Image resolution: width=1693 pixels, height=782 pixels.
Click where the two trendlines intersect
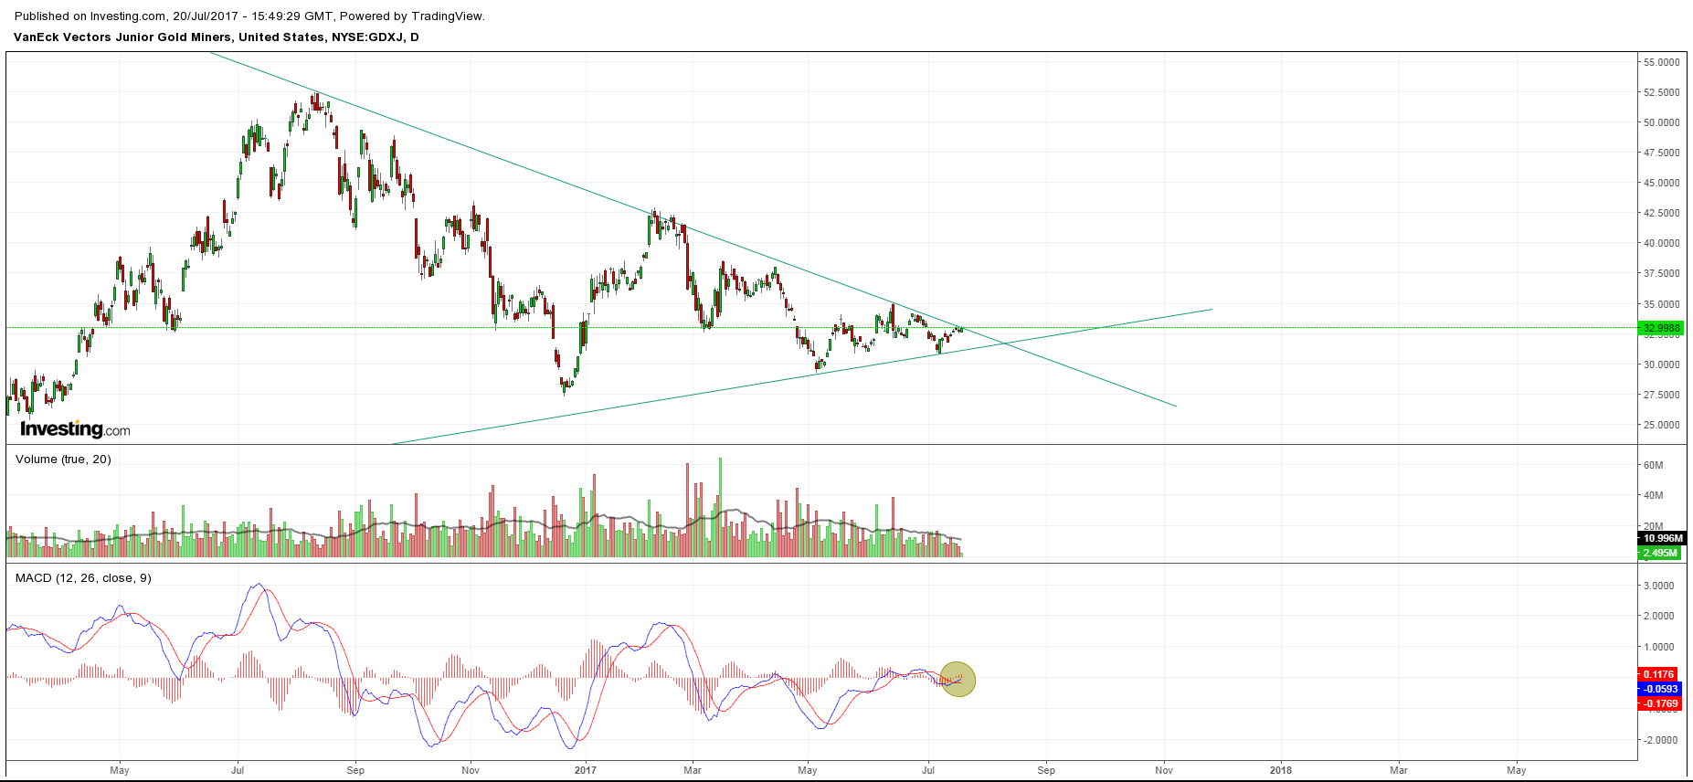1006,343
